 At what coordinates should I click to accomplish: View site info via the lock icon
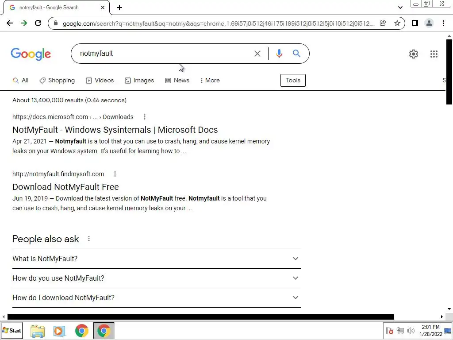[x=56, y=23]
